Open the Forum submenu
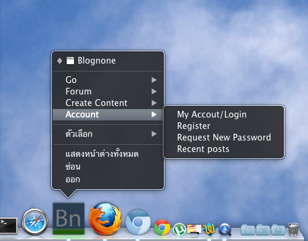 107,91
